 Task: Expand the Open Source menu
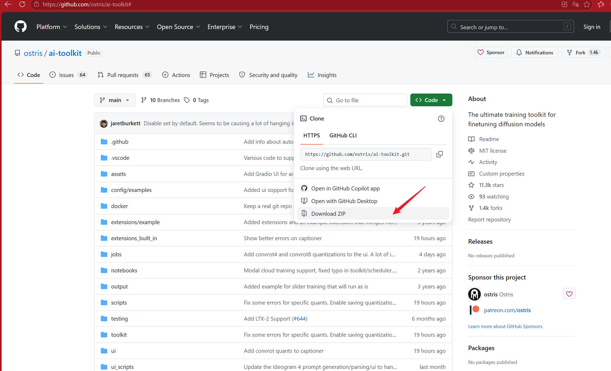point(178,27)
